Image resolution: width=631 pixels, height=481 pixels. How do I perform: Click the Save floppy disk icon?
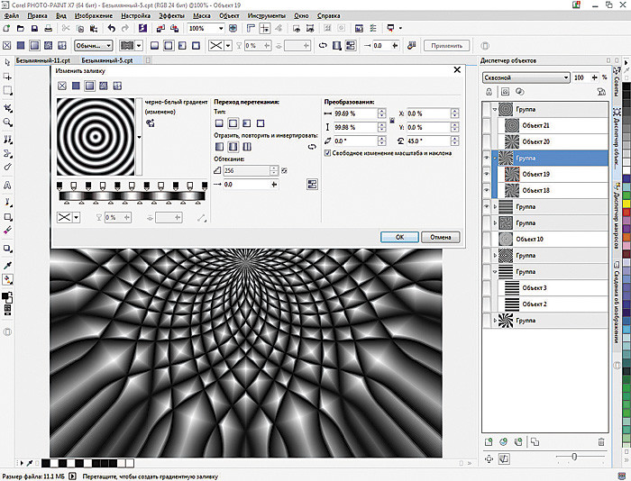34,30
